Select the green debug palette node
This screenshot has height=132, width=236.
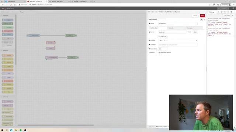pyautogui.click(x=7, y=23)
